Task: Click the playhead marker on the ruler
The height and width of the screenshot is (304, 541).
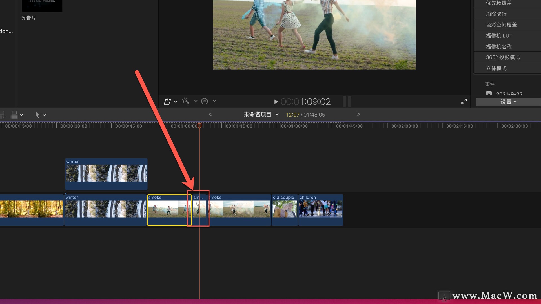Action: (199, 126)
